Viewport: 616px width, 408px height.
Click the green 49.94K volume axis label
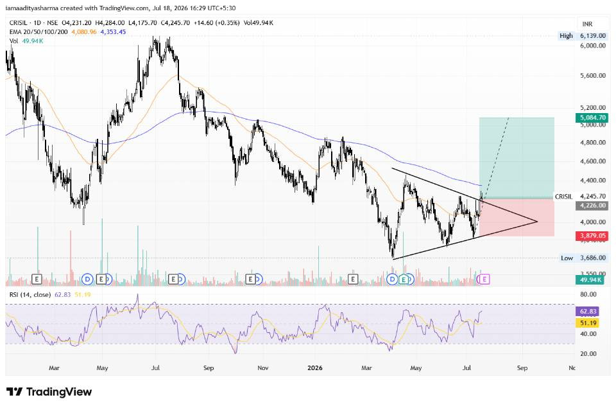tap(590, 279)
